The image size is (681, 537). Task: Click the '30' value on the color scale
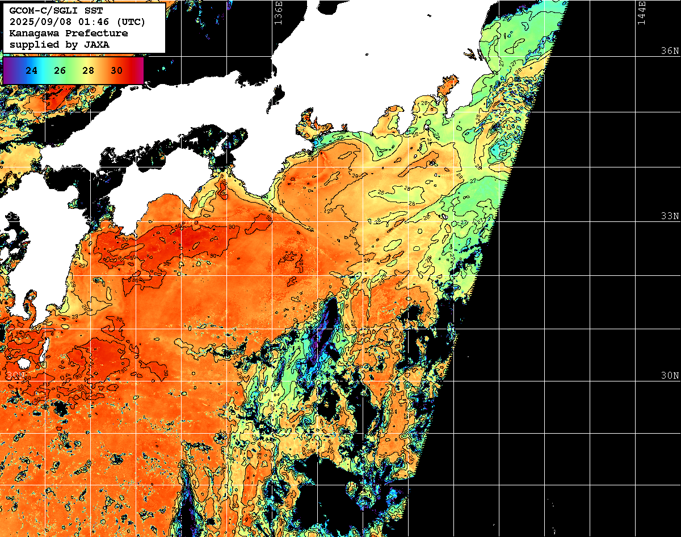click(x=117, y=71)
